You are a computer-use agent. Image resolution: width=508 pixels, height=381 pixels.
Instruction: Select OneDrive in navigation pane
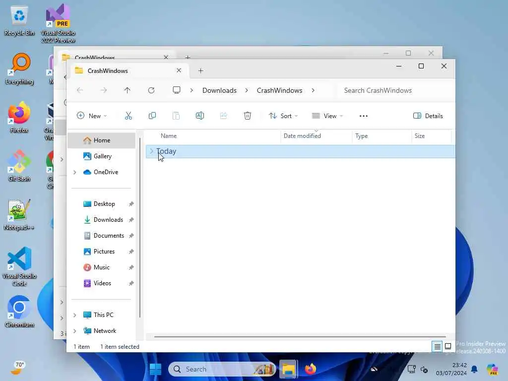(x=102, y=172)
